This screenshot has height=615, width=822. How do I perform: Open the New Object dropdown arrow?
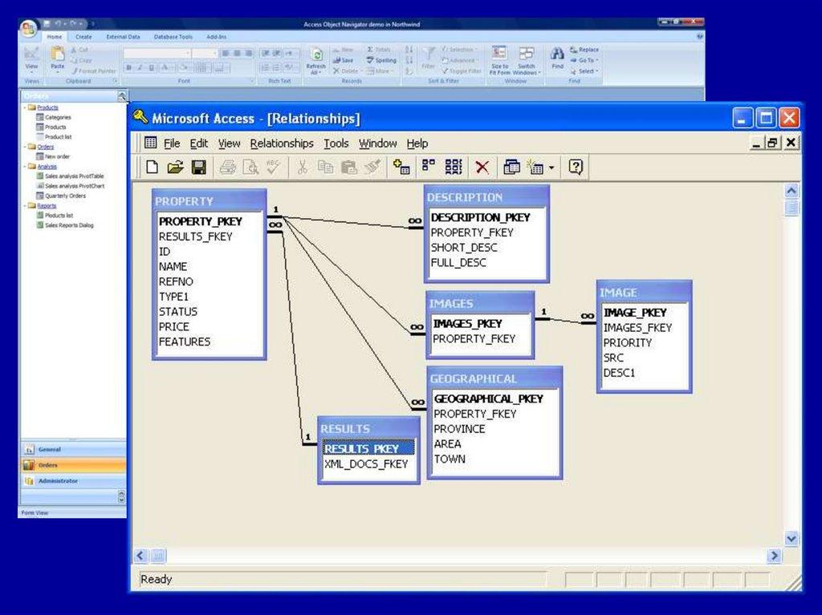[x=551, y=168]
